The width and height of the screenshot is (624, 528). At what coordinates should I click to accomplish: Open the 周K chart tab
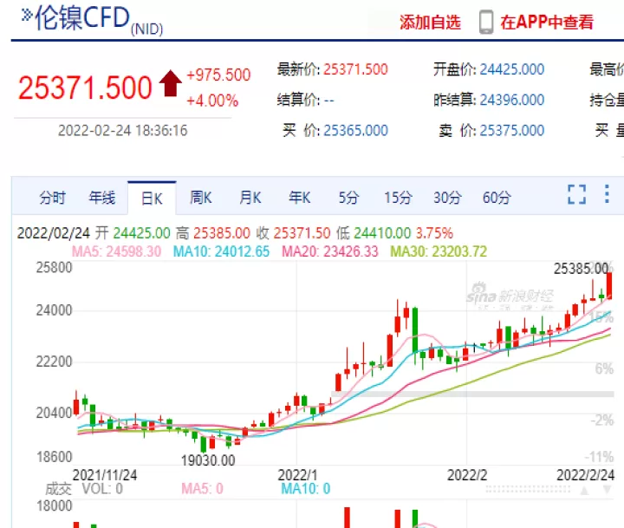[201, 198]
